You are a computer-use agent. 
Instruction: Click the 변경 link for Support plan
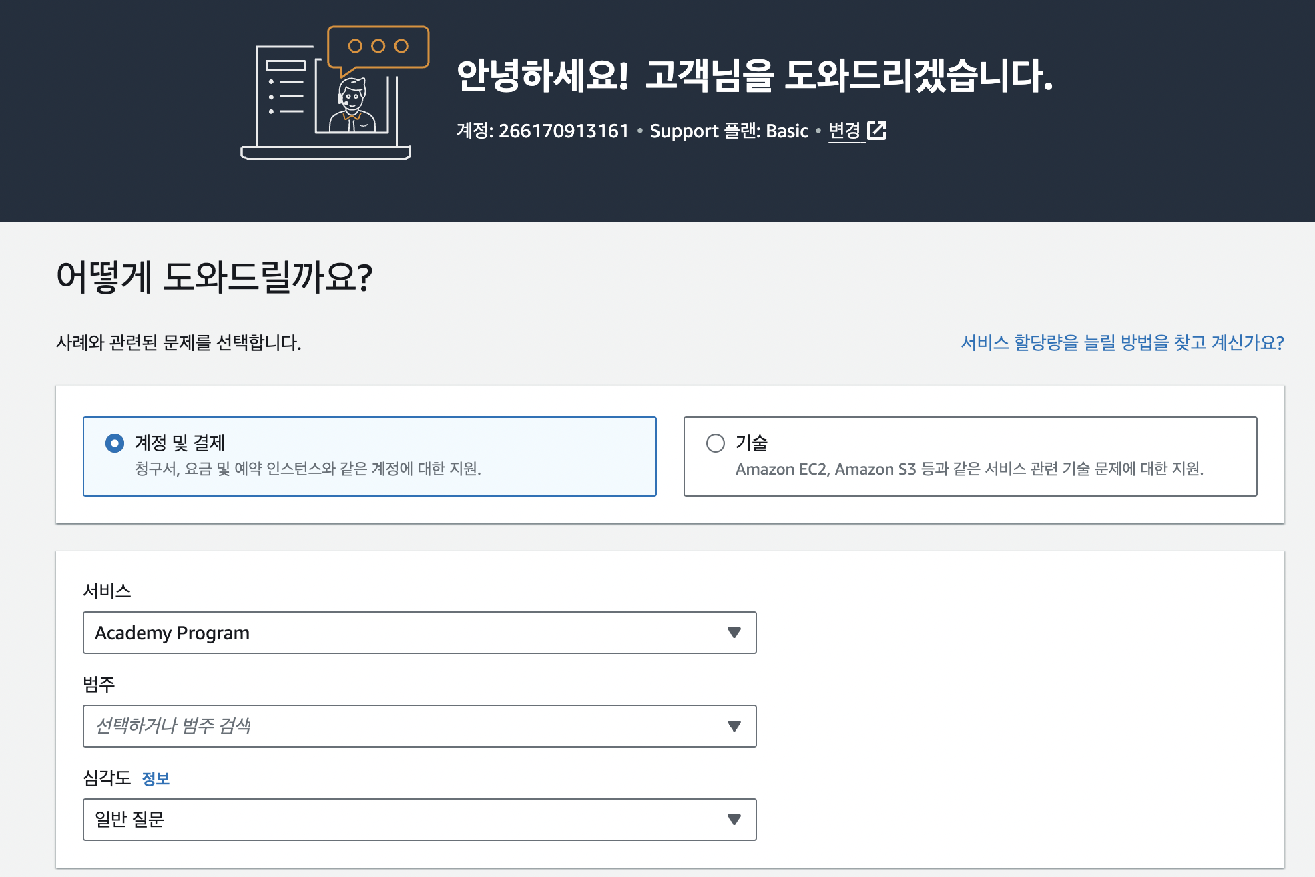844,131
